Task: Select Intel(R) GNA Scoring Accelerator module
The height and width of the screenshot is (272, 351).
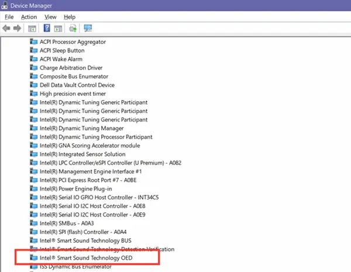Action: point(90,146)
